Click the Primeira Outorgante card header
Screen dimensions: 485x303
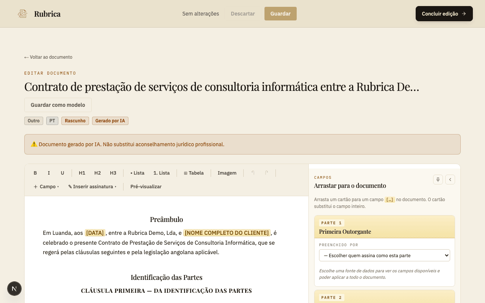coord(385,227)
